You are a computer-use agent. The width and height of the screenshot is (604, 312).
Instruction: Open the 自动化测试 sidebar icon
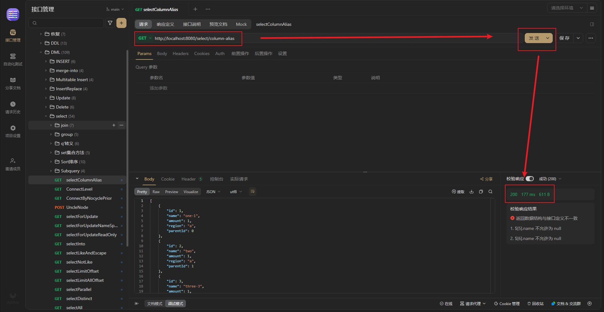click(13, 59)
